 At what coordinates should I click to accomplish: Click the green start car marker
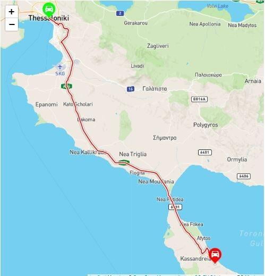coord(49,10)
